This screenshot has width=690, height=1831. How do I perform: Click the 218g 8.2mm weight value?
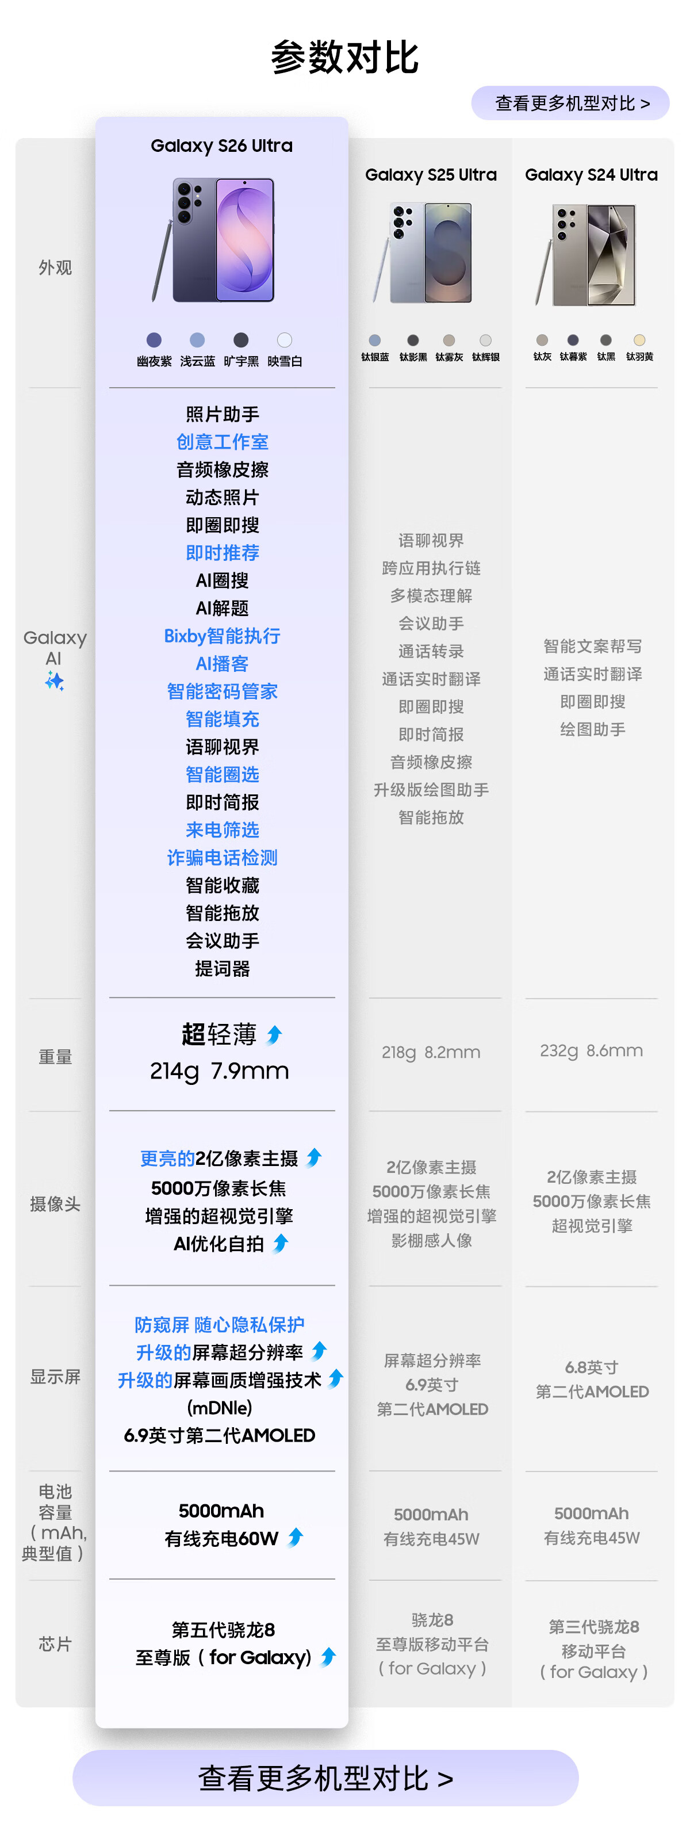pos(431,1053)
